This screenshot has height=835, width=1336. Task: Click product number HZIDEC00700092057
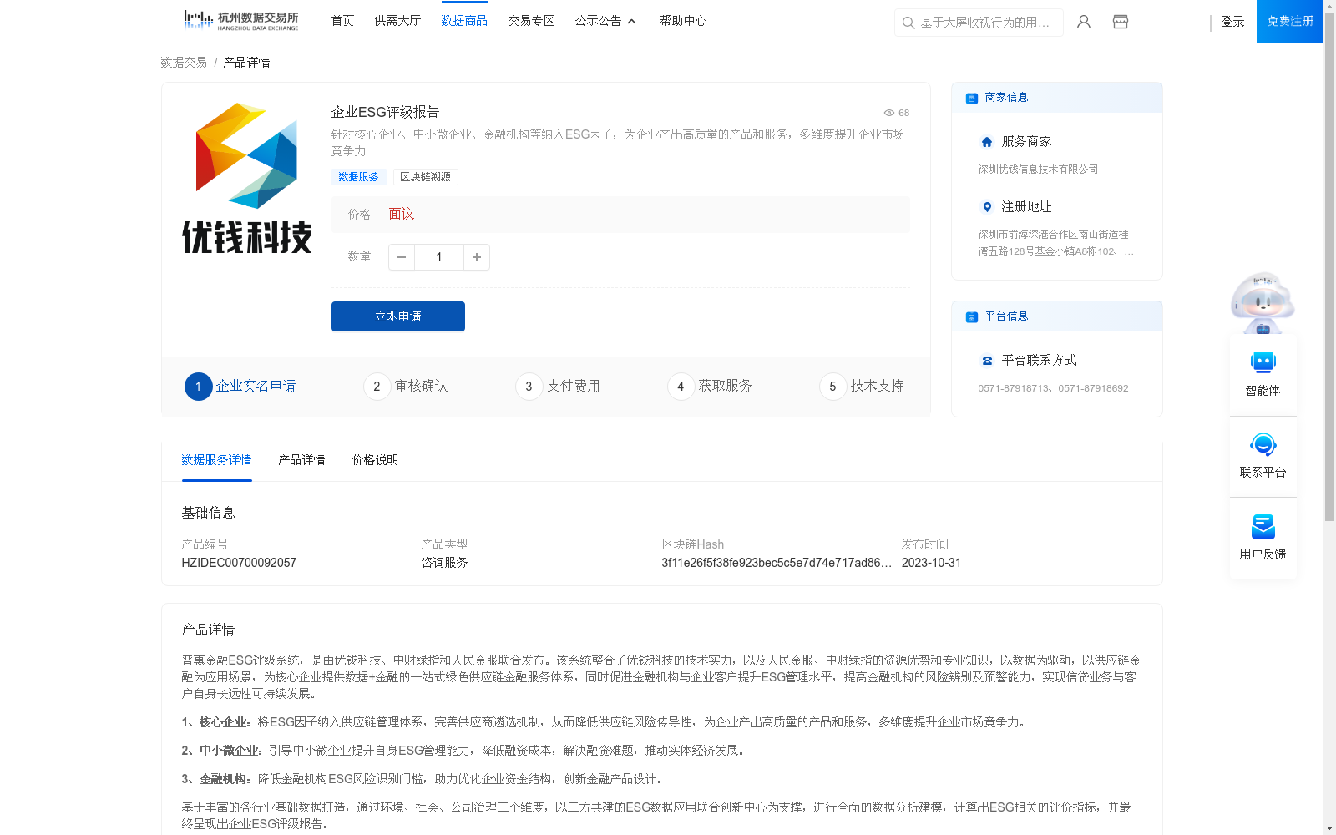[x=239, y=563]
